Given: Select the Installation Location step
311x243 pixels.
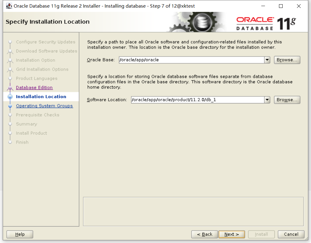Looking at the screenshot, I should pyautogui.click(x=41, y=97).
